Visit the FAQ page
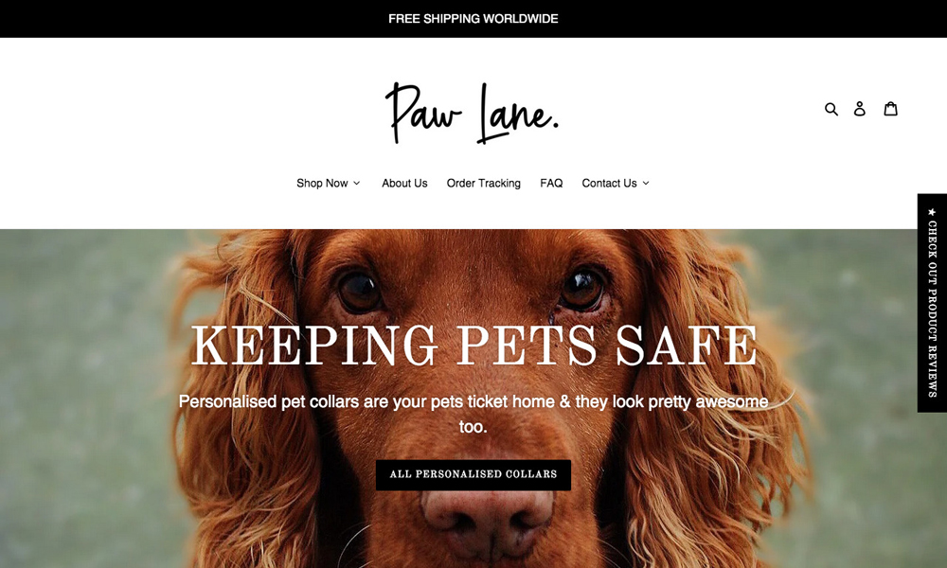Image resolution: width=947 pixels, height=568 pixels. tap(551, 183)
